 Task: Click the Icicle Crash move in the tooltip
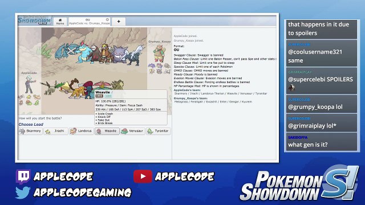104,114
